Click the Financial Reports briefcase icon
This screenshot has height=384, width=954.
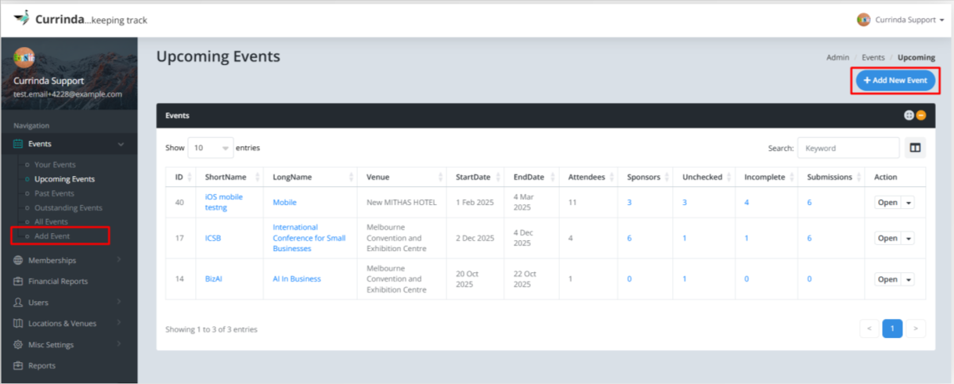coord(18,282)
